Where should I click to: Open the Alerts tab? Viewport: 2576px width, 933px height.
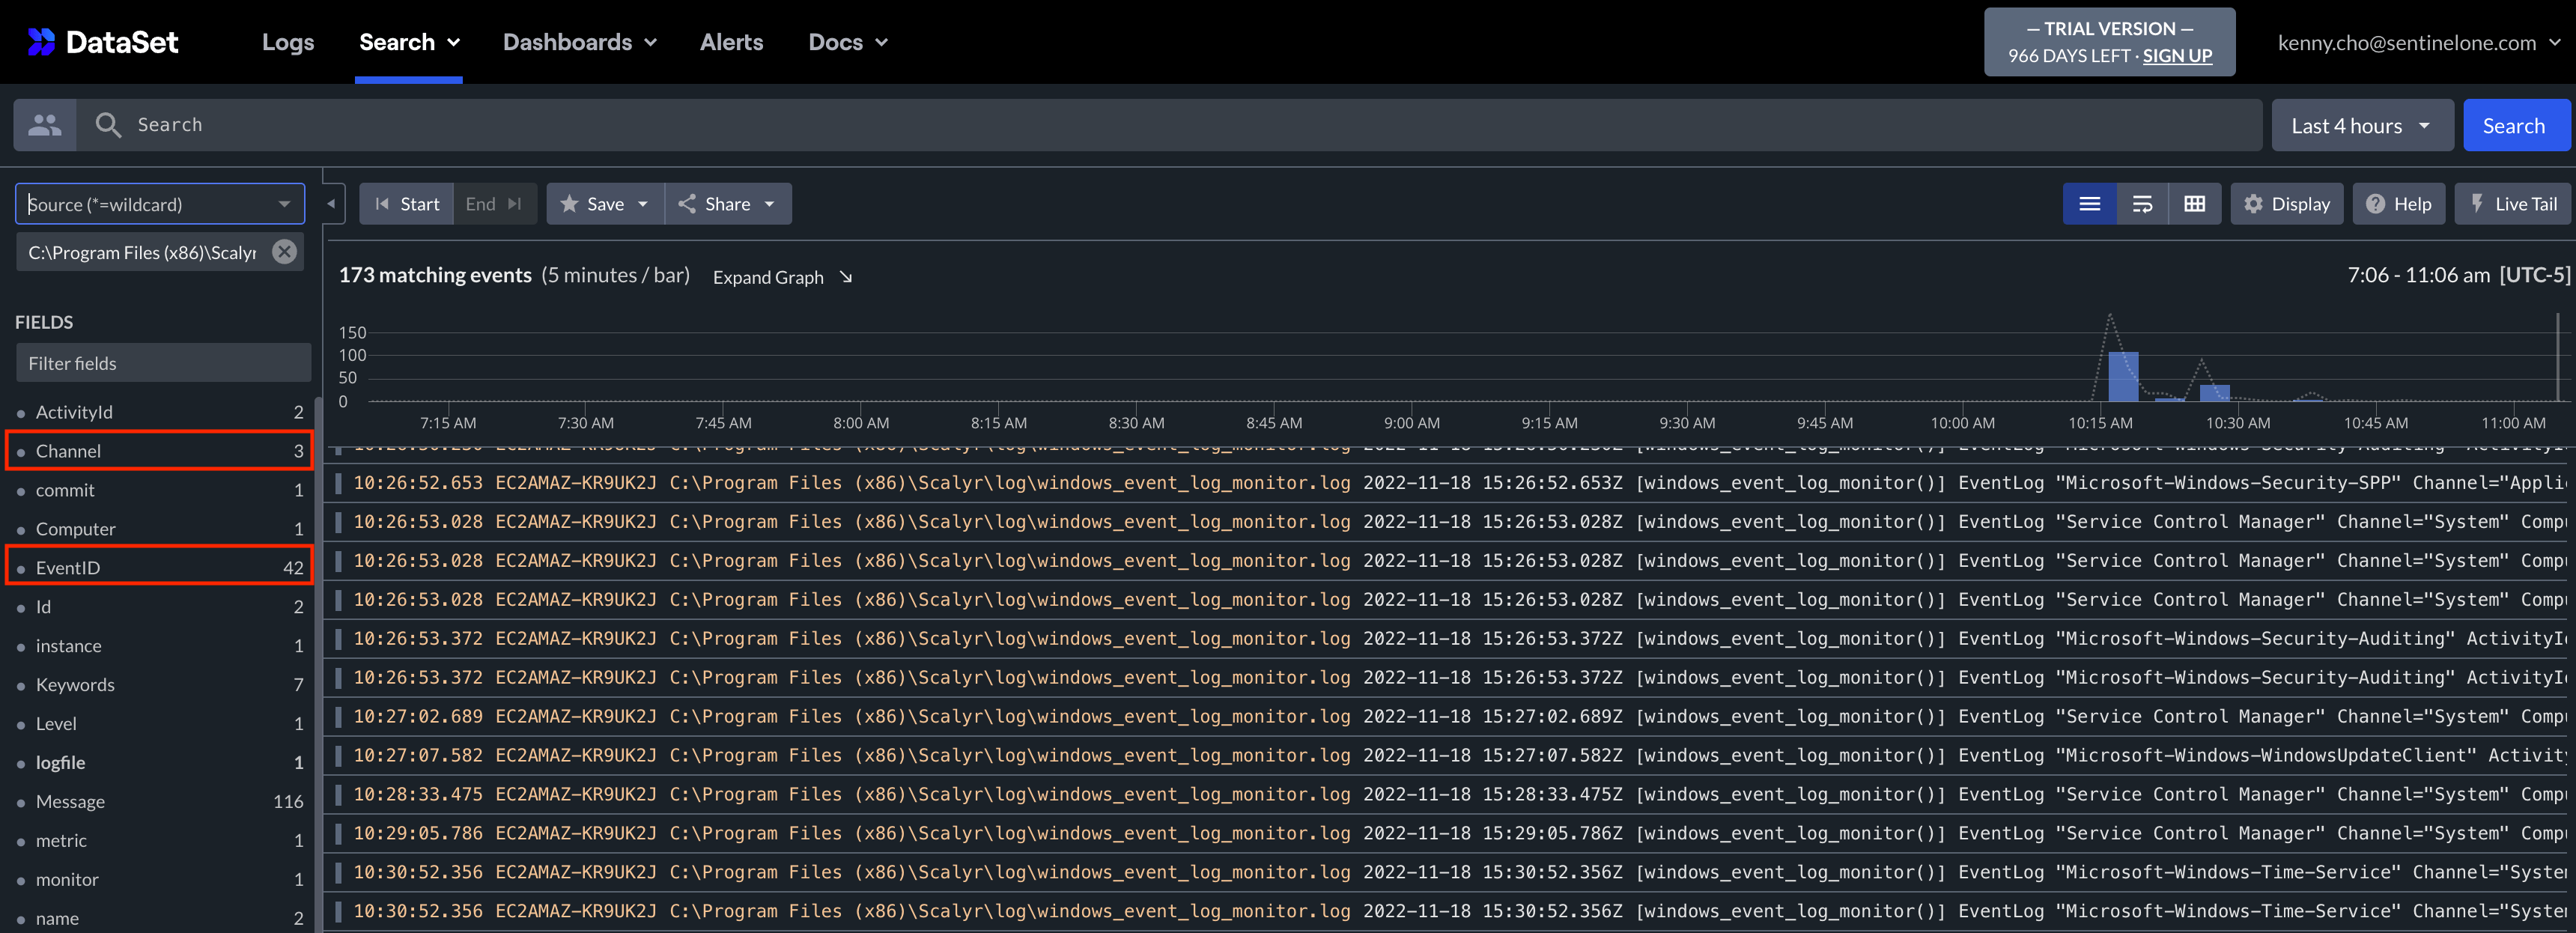click(x=732, y=42)
